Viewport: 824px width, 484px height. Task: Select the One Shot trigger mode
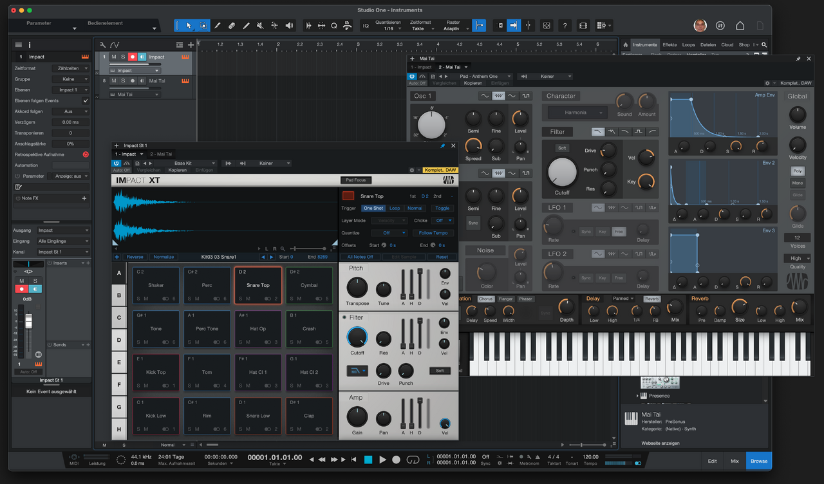[x=373, y=209]
